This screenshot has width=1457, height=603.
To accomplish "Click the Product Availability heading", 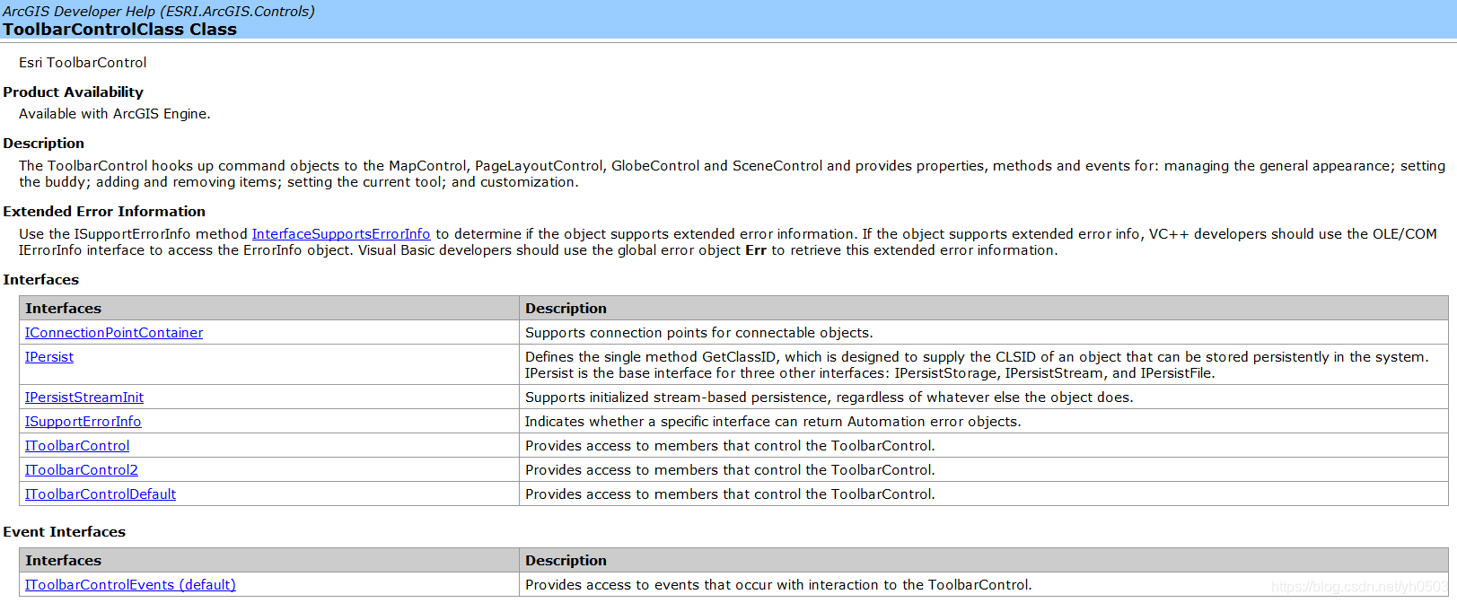I will click(73, 92).
